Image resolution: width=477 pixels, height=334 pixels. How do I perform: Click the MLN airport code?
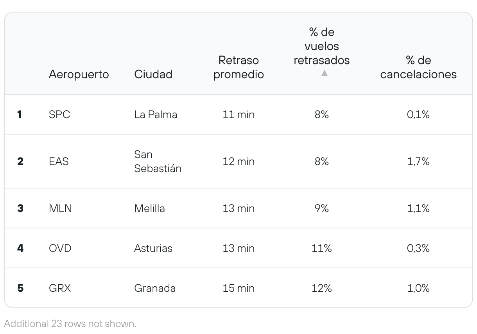(60, 208)
